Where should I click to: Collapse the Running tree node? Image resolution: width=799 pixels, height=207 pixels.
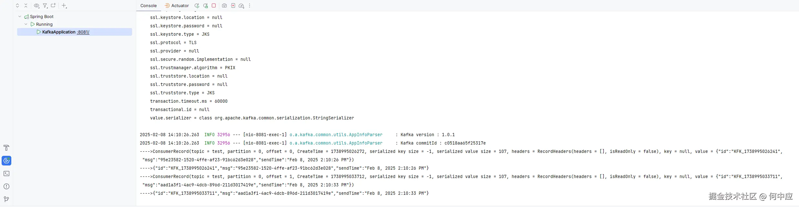coord(26,24)
